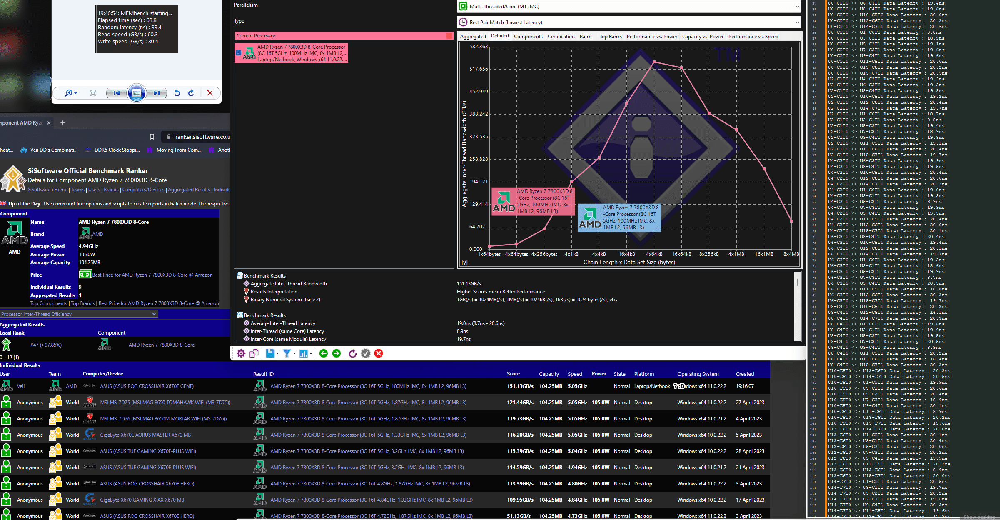Switch to the Top Ranks tab

(611, 37)
